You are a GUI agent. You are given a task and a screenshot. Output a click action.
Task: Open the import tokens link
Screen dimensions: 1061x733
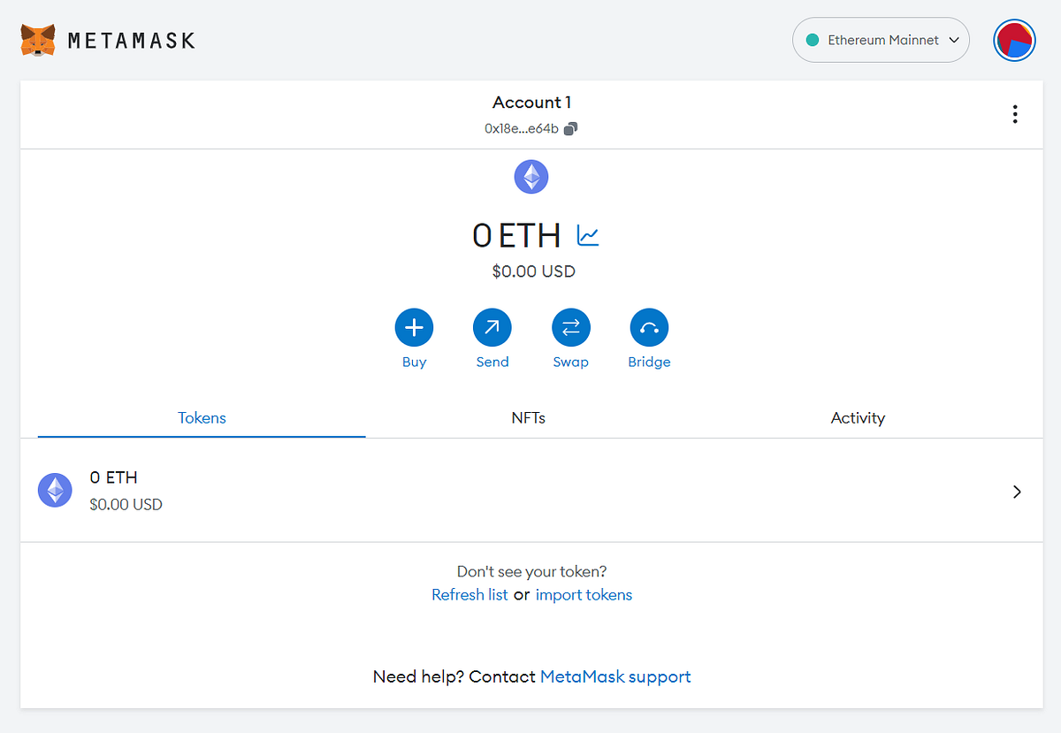coord(584,594)
